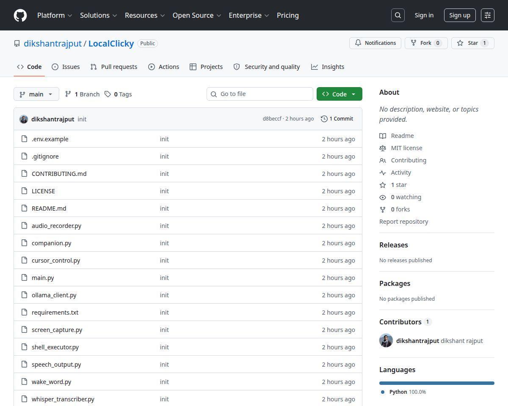Click the file icon beside LICENSE
Image resolution: width=508 pixels, height=406 pixels.
coord(25,191)
